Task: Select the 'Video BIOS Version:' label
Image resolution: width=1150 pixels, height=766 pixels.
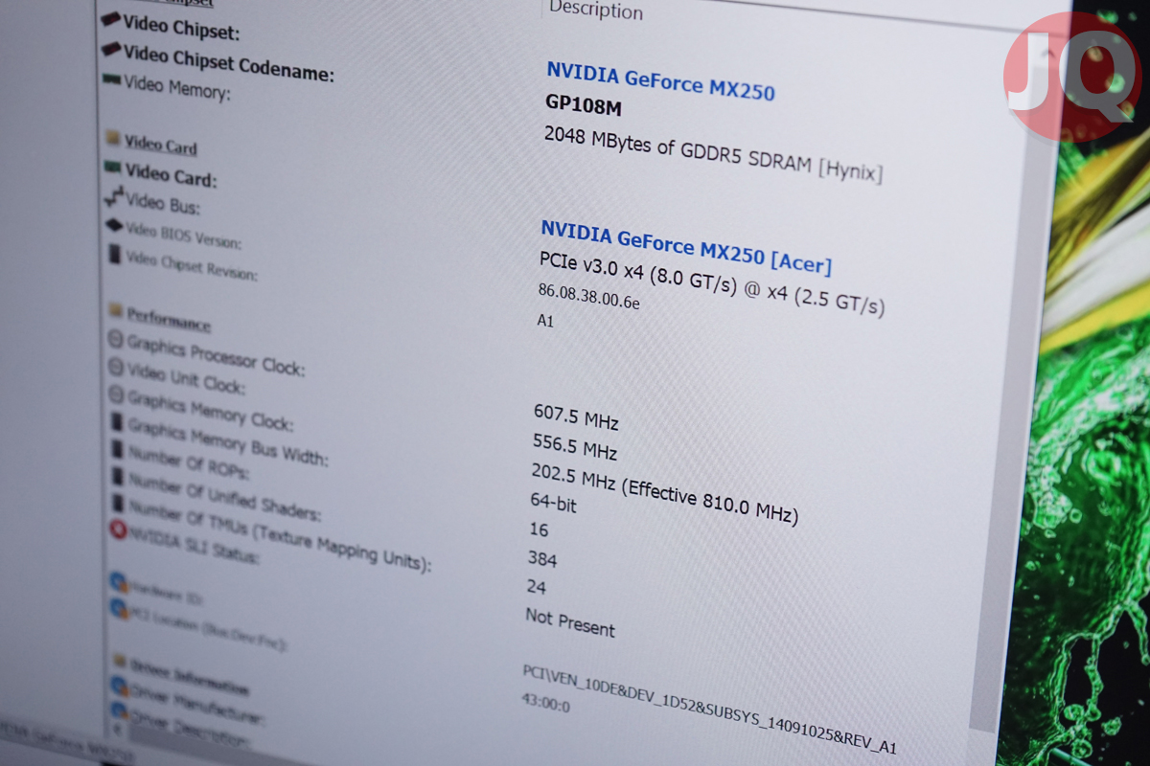Action: (185, 236)
